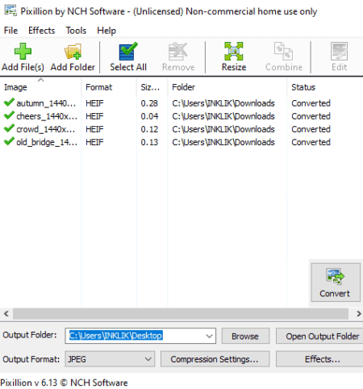Click the green checkmark beside autumn_1440
The height and width of the screenshot is (389, 363).
tap(9, 102)
